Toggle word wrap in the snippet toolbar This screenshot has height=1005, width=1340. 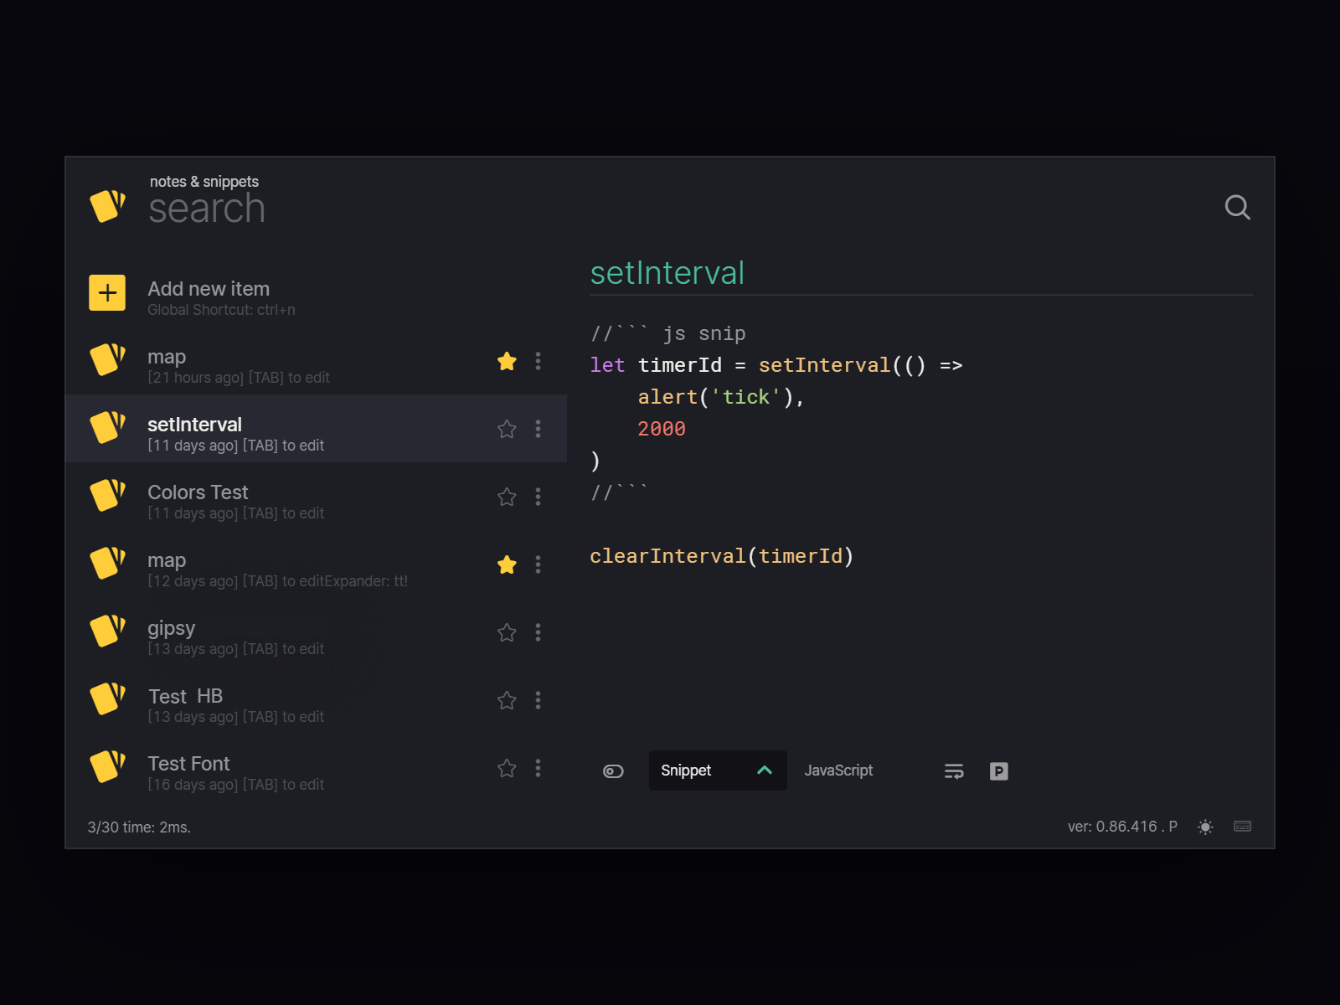953,770
